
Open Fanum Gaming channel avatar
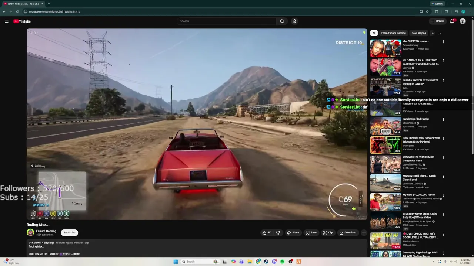(30, 232)
